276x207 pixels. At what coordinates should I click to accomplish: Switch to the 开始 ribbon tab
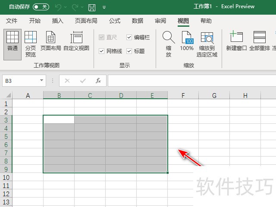[34, 21]
